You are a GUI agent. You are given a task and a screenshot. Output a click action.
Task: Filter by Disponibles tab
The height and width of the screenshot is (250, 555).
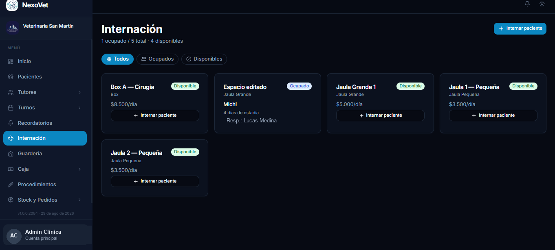pyautogui.click(x=204, y=59)
